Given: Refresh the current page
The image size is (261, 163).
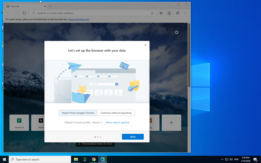Looking at the screenshot, I should tap(24, 13).
